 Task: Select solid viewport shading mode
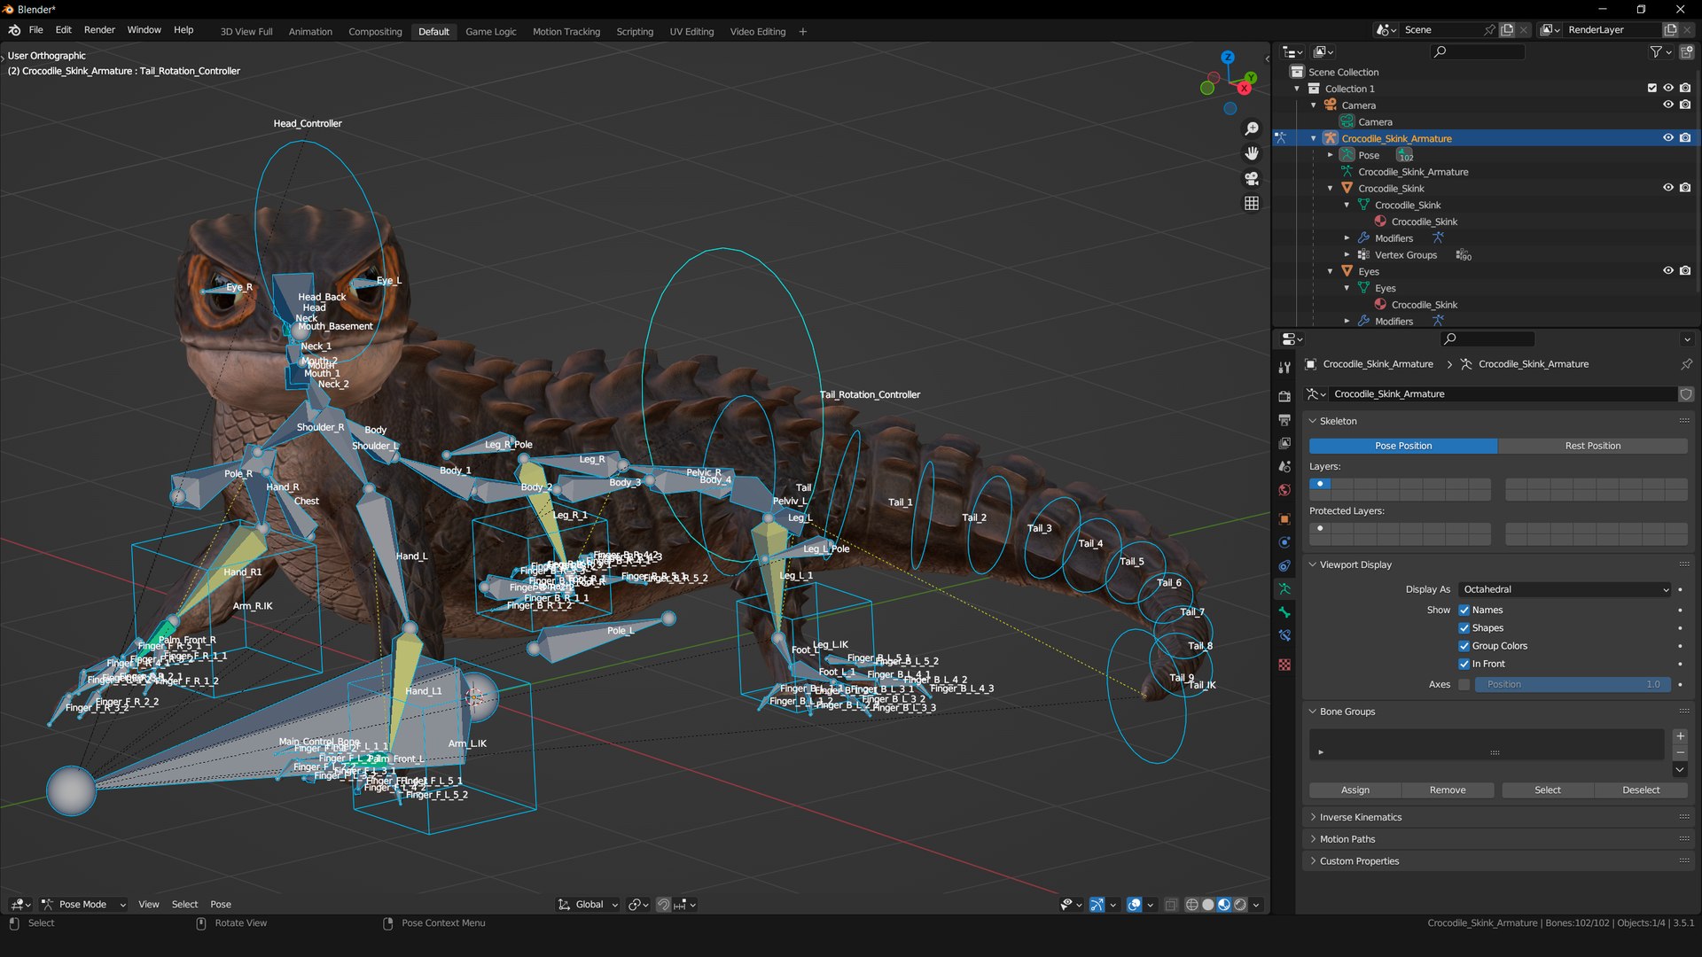[1207, 905]
